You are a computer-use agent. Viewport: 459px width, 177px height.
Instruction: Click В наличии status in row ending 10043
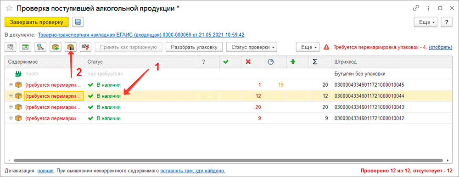[141, 107]
